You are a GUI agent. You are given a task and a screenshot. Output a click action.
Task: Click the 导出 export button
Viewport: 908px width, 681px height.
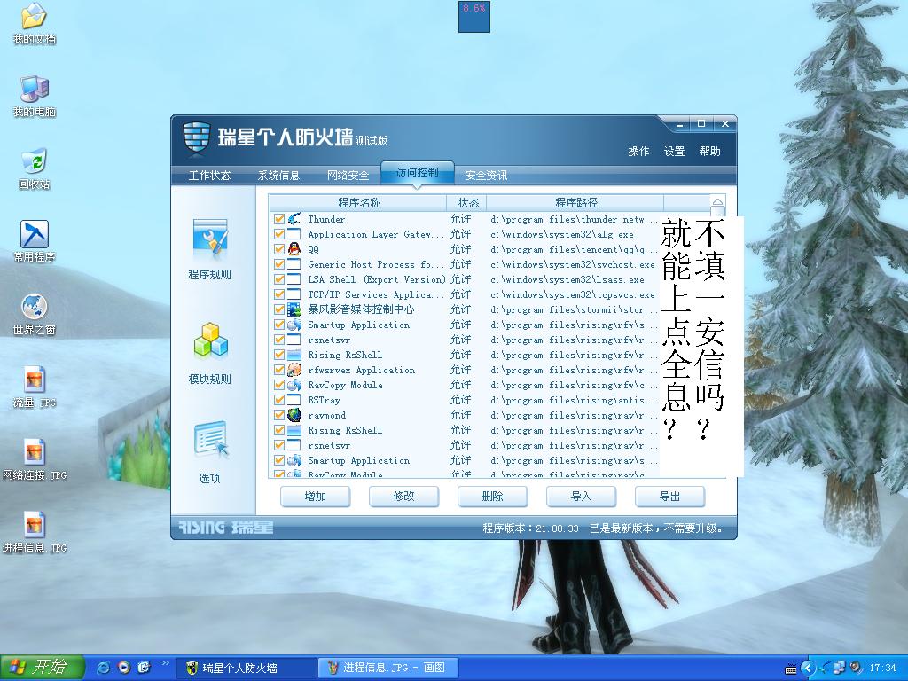point(669,497)
